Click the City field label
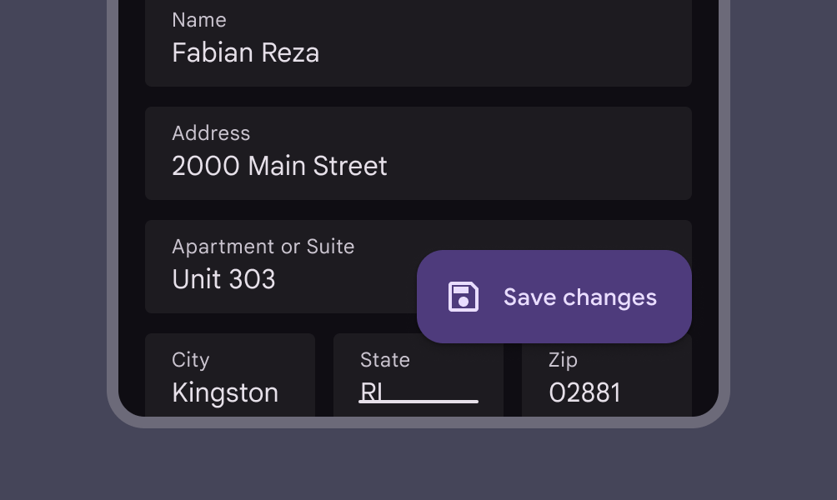The image size is (837, 500). click(191, 360)
